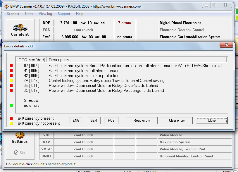Select the DDE unit cell

[46, 23]
